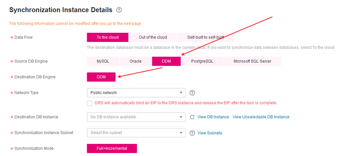The image size is (348, 156).
Task: Select MySQL as source DB engine
Action: 103,61
